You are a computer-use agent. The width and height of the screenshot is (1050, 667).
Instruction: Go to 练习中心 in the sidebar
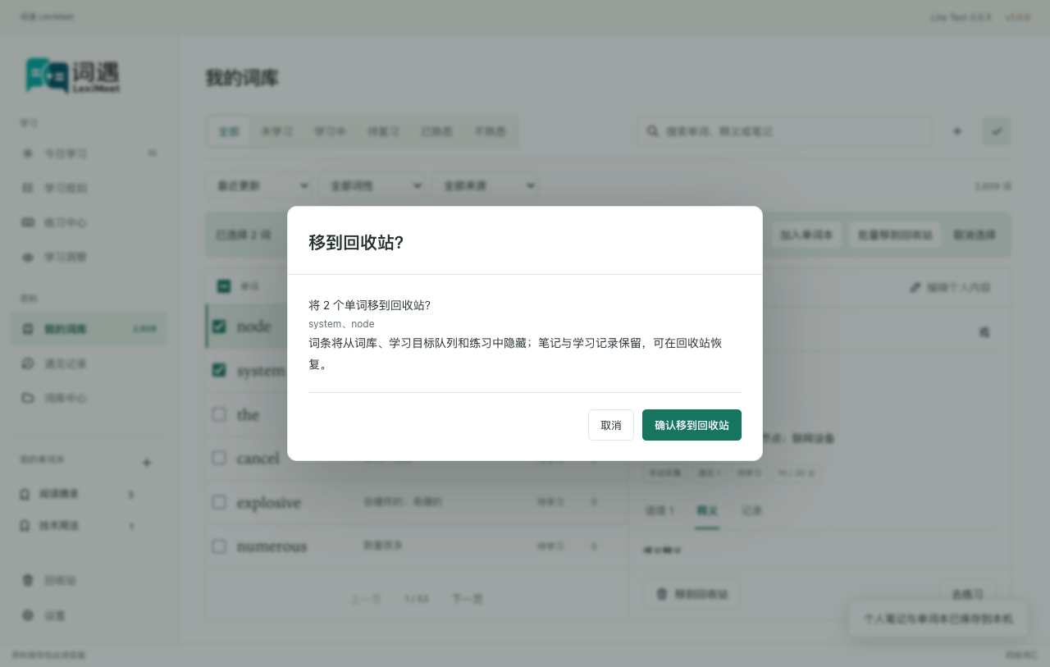89,222
